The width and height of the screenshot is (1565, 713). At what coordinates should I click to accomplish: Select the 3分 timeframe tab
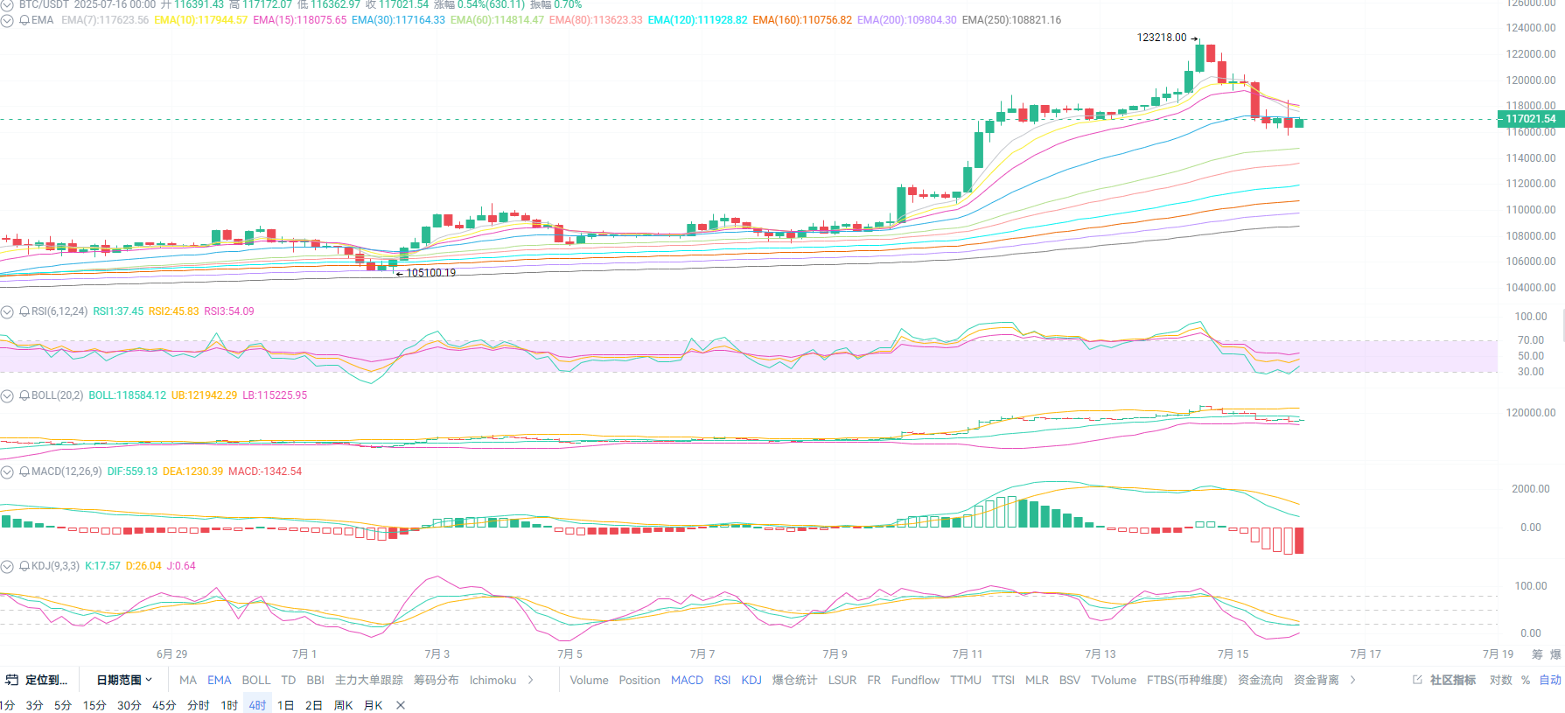pyautogui.click(x=34, y=705)
